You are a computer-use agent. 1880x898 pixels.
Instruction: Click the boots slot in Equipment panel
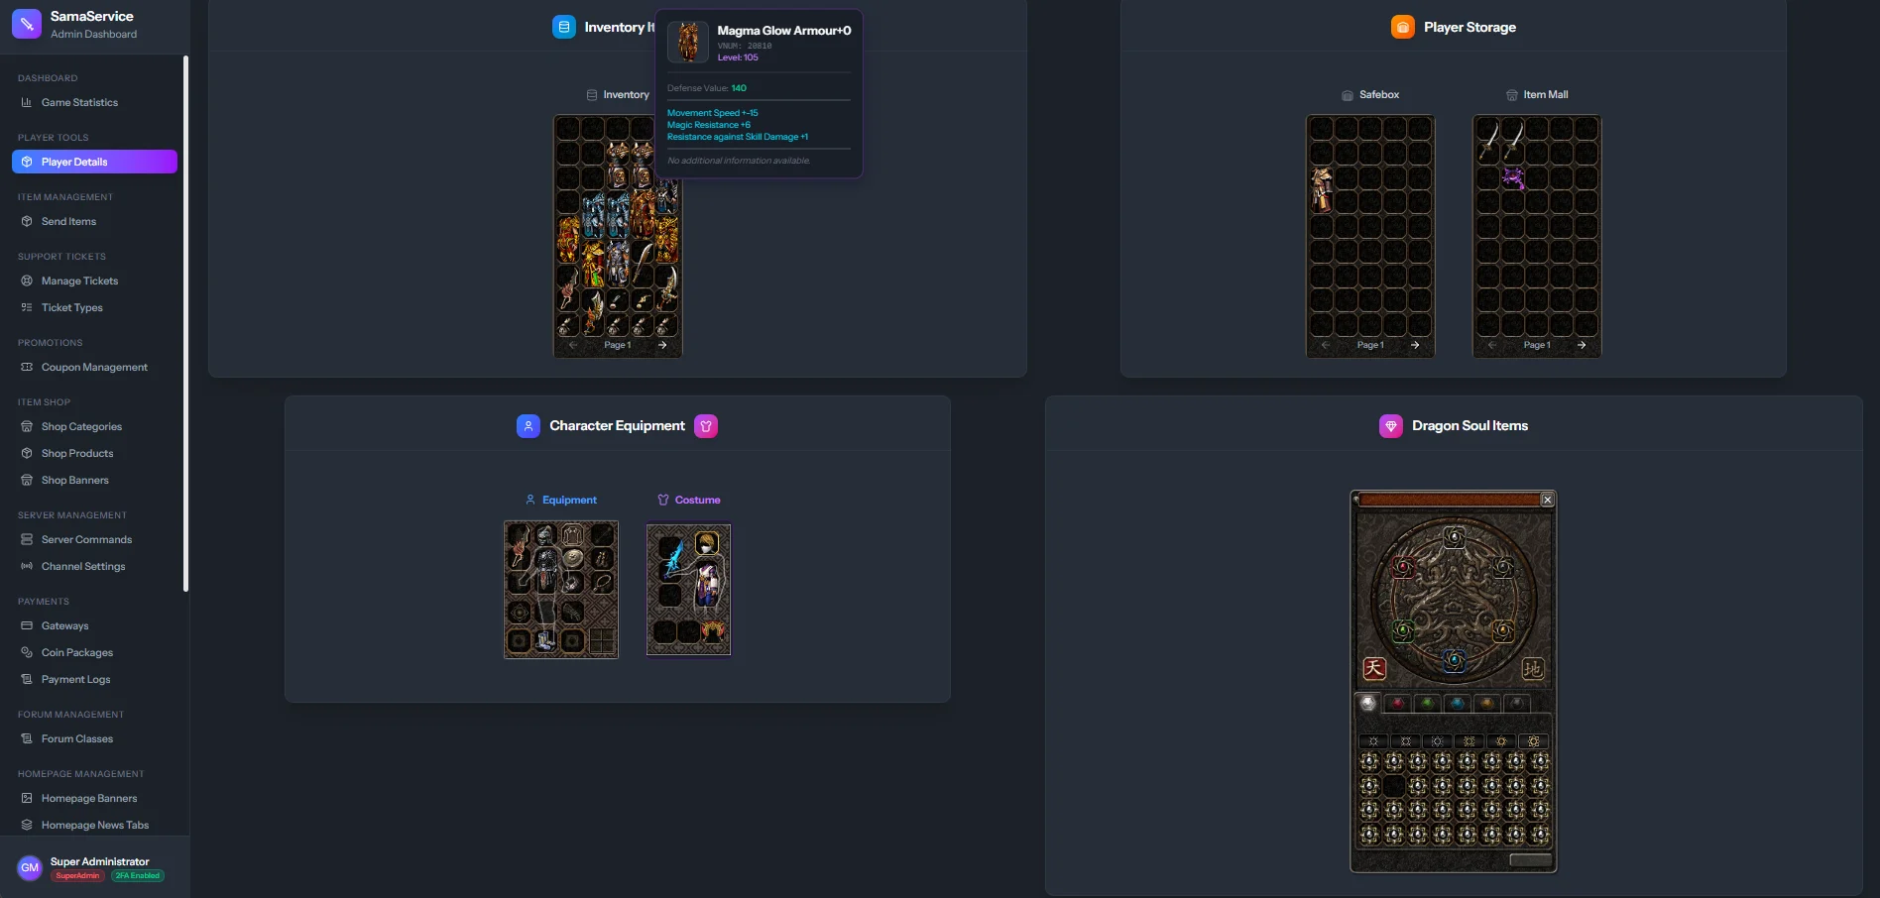[x=545, y=642]
